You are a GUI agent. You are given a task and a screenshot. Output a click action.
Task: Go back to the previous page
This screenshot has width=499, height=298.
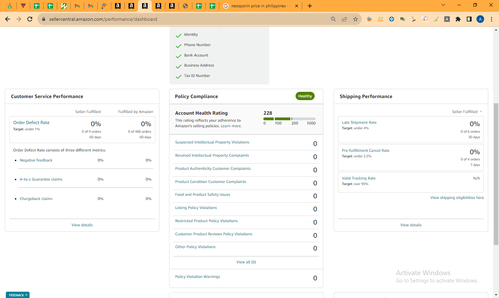click(x=8, y=19)
